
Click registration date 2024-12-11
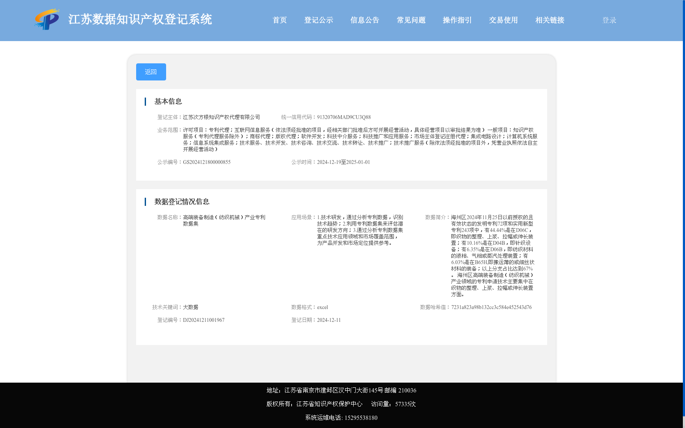click(x=329, y=320)
